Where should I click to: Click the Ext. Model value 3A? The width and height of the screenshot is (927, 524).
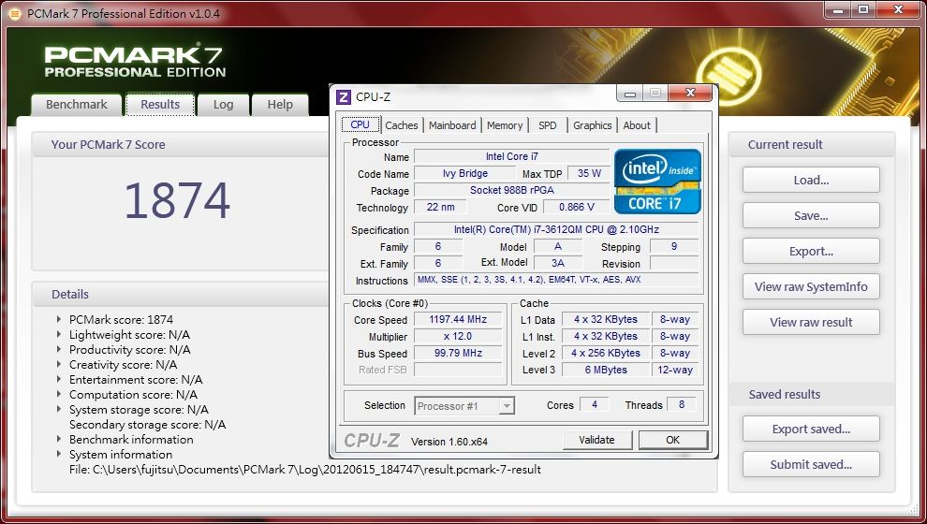click(x=557, y=263)
